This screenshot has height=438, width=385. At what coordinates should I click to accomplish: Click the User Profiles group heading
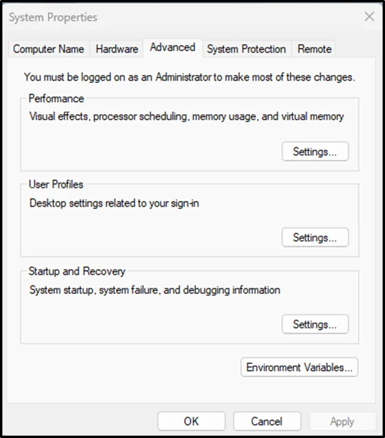pos(56,185)
